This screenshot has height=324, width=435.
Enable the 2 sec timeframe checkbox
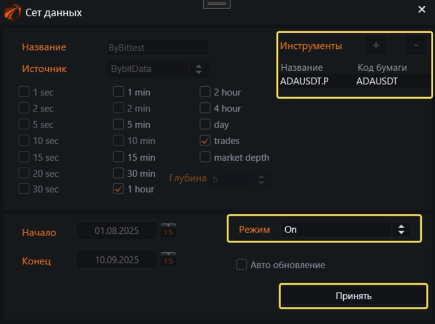pyautogui.click(x=24, y=108)
